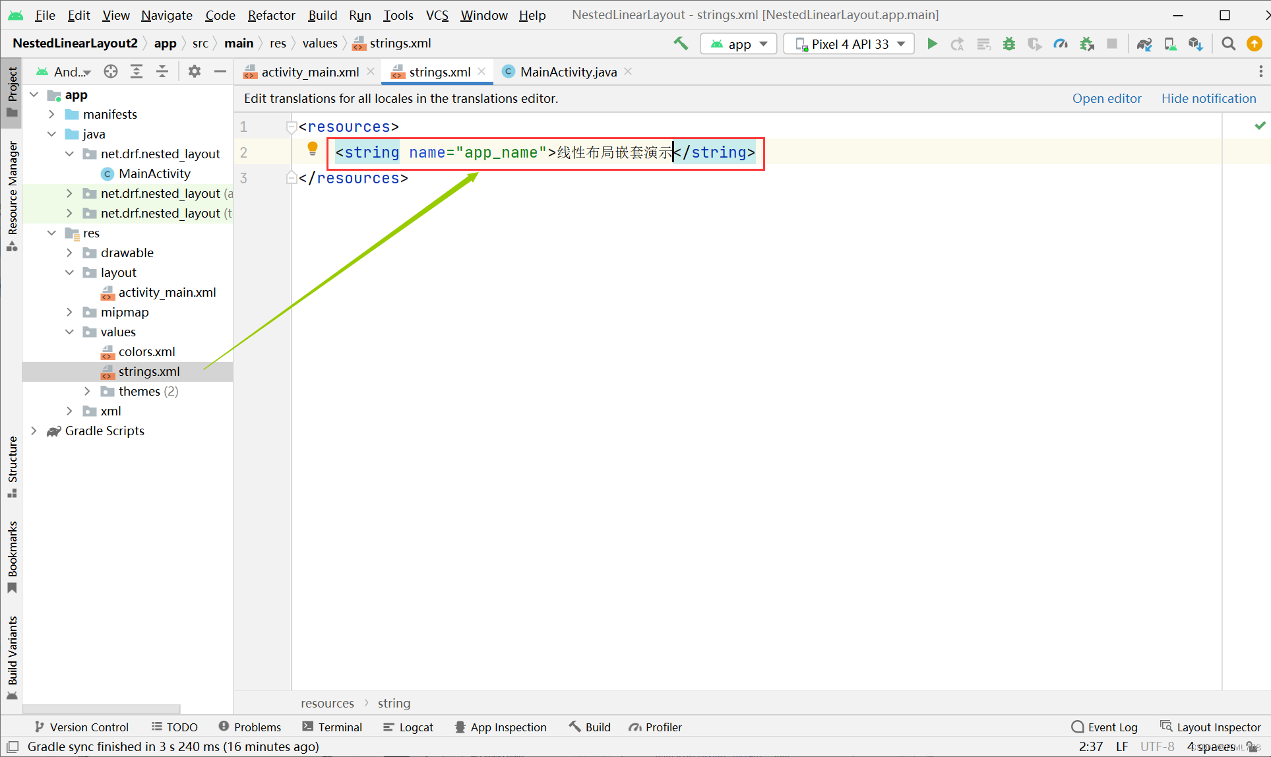Viewport: 1271px width, 757px height.
Task: Open the Build menu
Action: click(323, 15)
